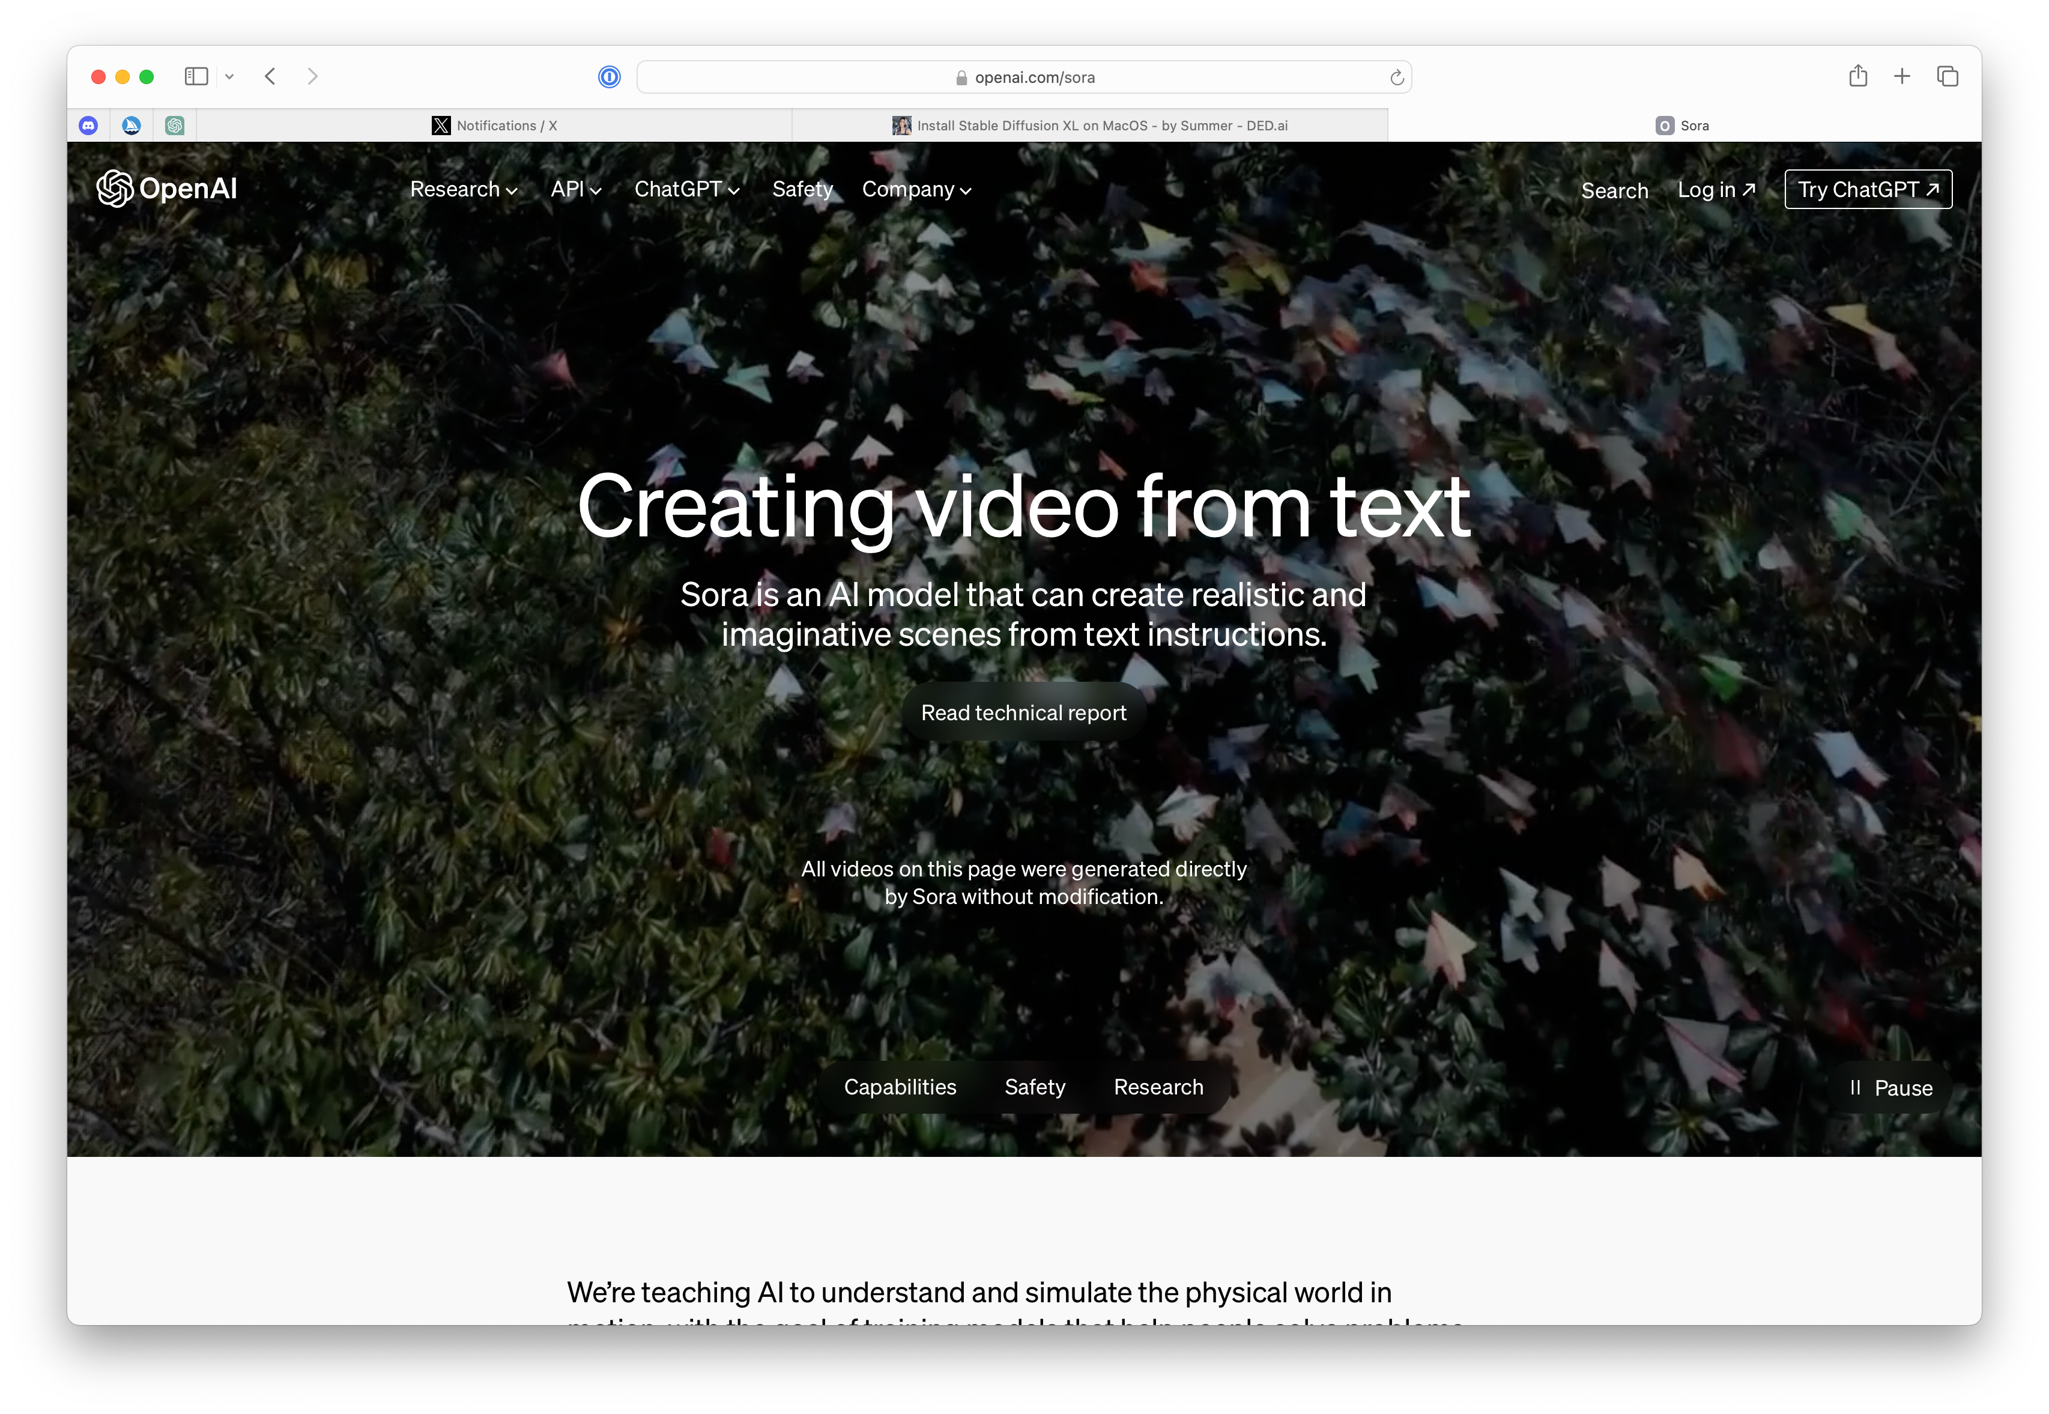Open the pinned ChatGPT tab
2049x1414 pixels.
[174, 126]
